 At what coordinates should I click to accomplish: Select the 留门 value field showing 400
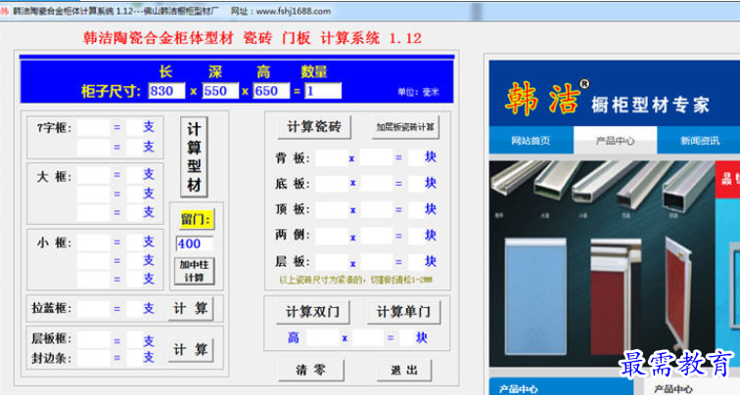pos(195,243)
